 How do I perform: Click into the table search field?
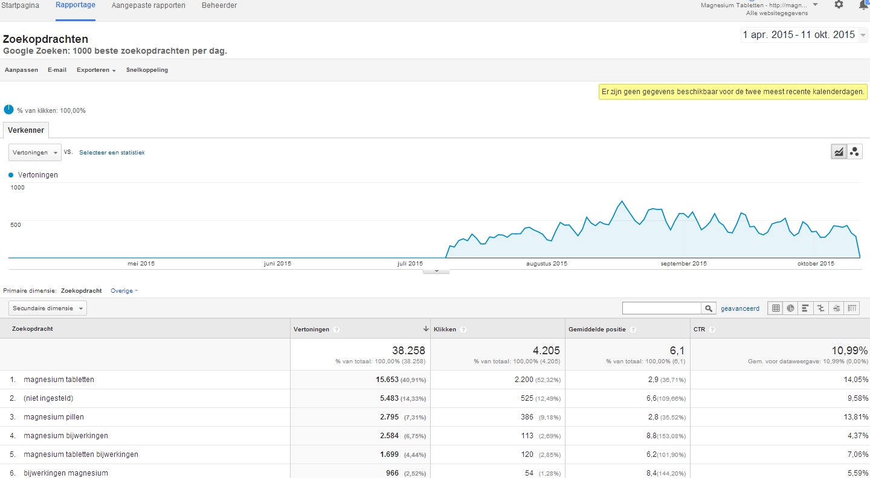(662, 308)
